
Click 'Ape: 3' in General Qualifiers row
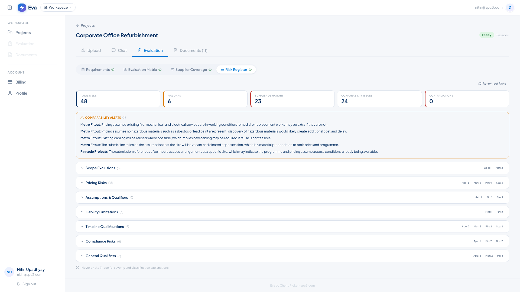pos(477,256)
